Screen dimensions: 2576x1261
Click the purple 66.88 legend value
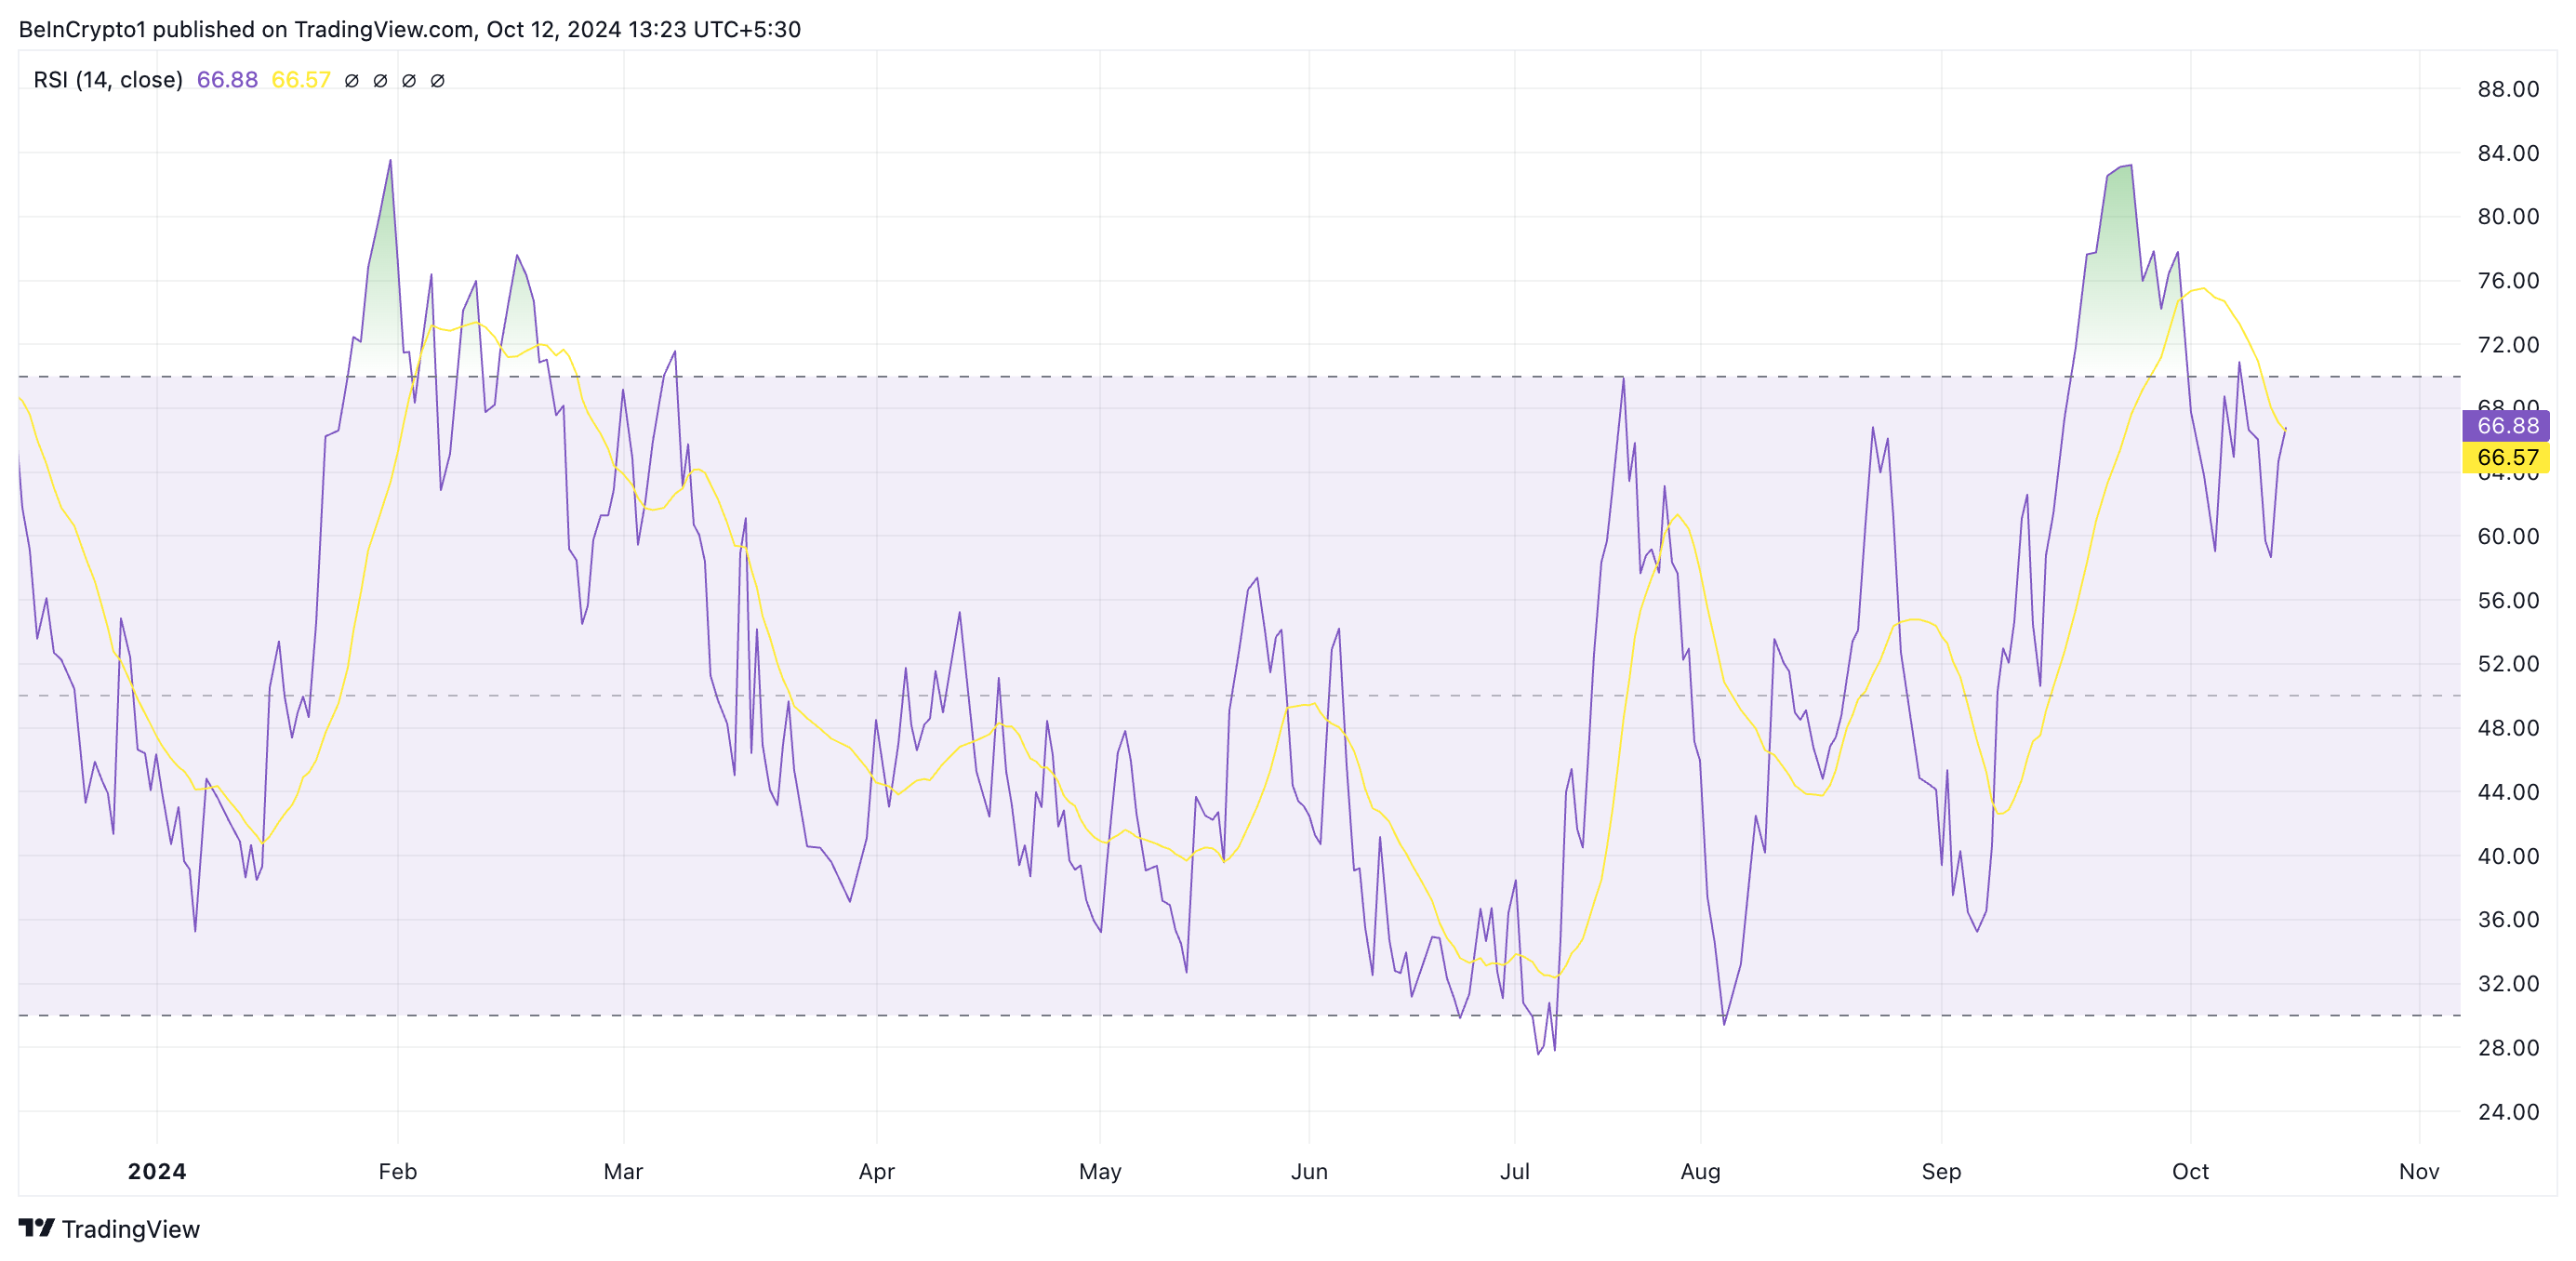click(227, 80)
